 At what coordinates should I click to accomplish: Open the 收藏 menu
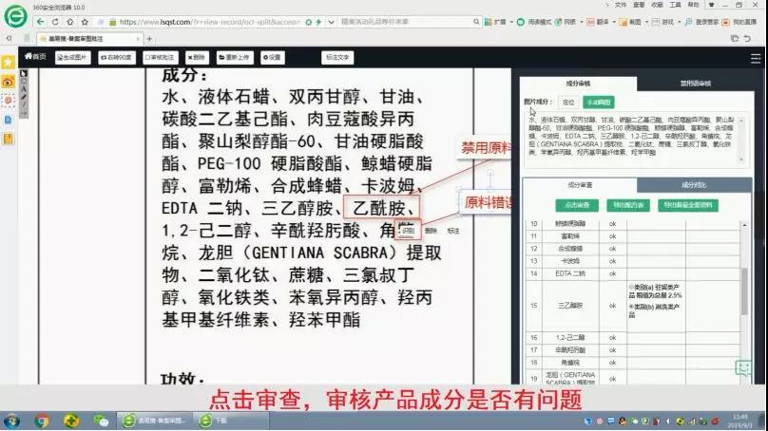[x=657, y=5]
